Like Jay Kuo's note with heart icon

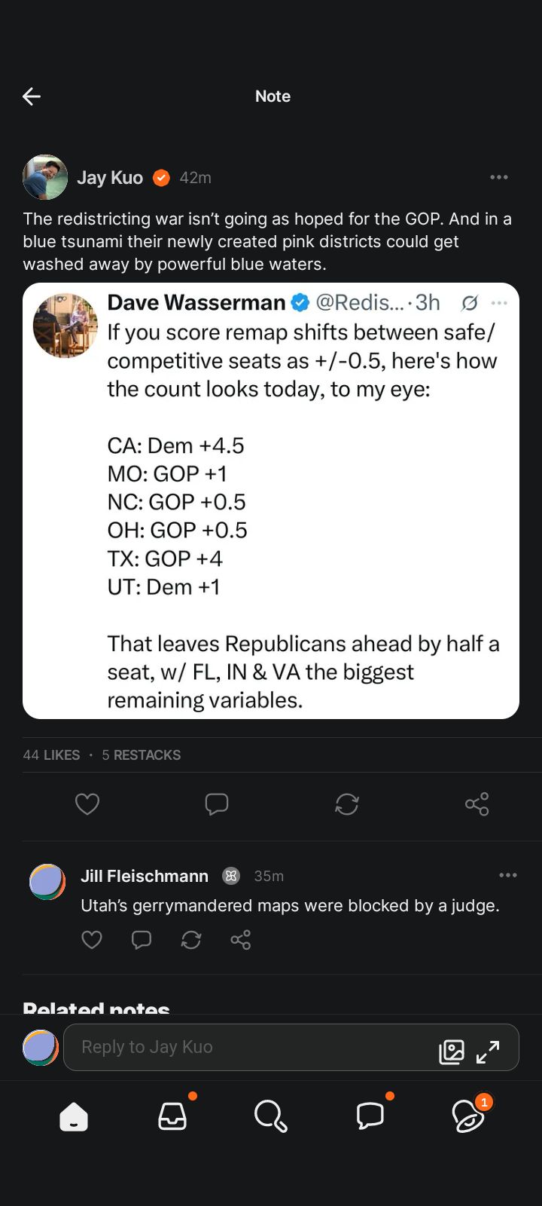(87, 804)
